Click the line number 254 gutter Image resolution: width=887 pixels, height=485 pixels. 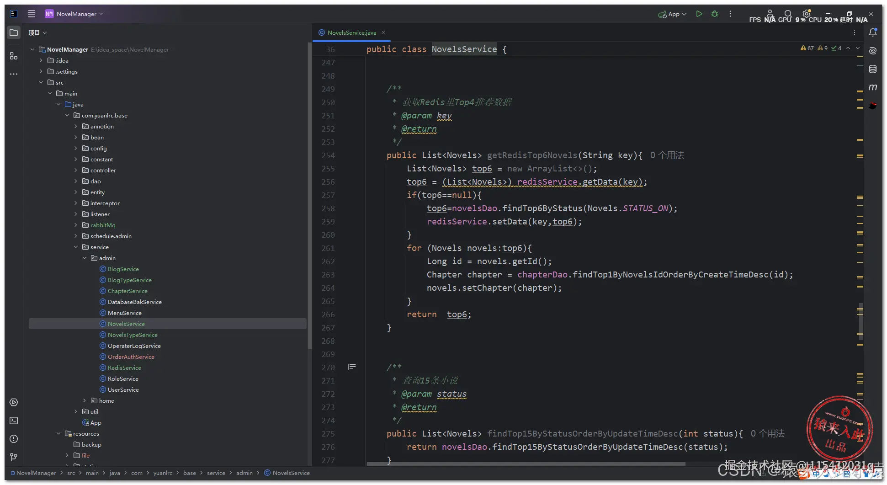pos(328,155)
